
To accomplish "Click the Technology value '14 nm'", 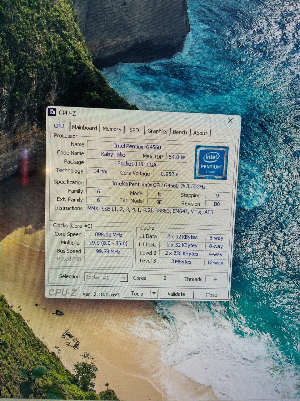I will (x=100, y=171).
